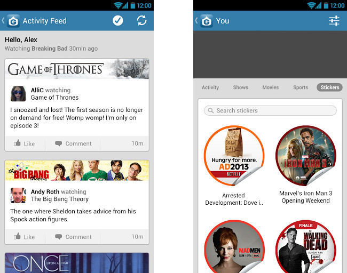Screen dimensions: 347x273
Task: Focus the Search stickers field
Action: (270, 110)
